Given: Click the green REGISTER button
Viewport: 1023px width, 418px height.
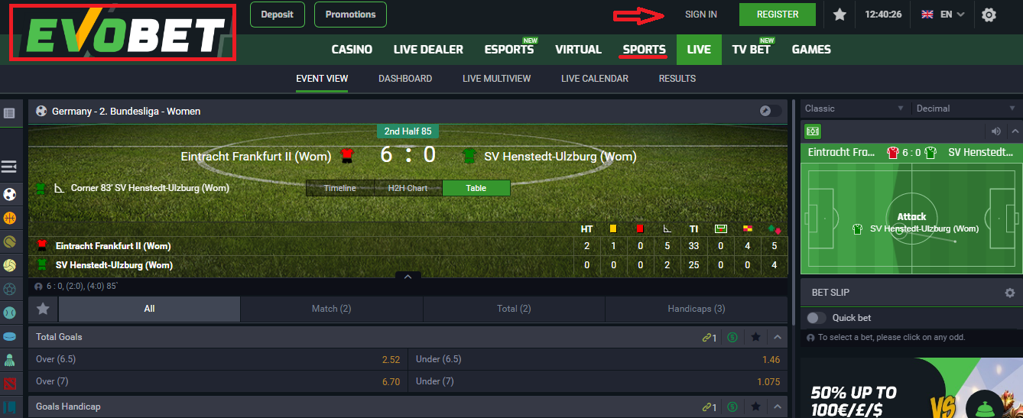Looking at the screenshot, I should (x=778, y=15).
